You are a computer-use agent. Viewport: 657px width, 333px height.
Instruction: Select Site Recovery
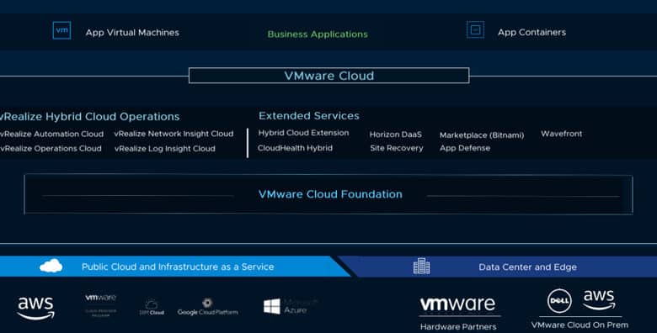click(x=397, y=148)
